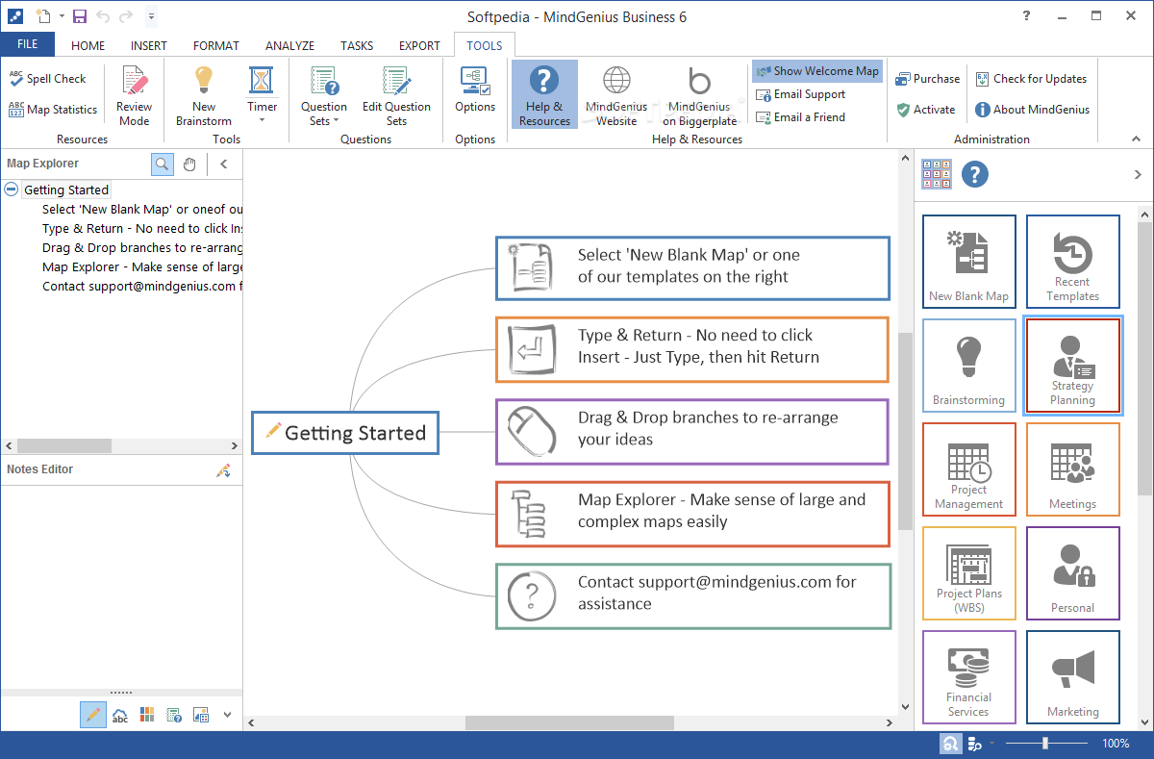
Task: Collapse the Getting Started tree node
Action: pyautogui.click(x=12, y=190)
